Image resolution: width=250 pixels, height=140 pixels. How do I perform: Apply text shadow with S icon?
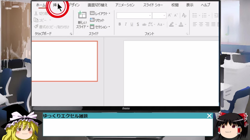138,24
